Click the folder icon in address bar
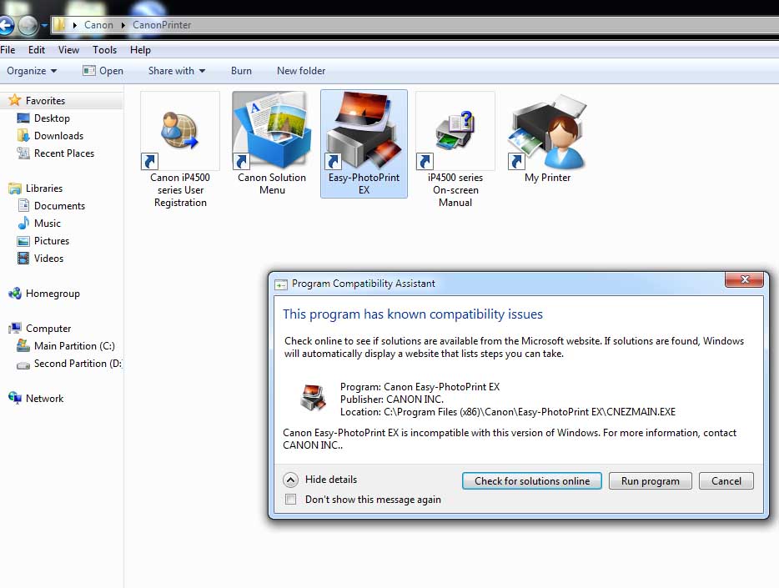 pos(58,24)
